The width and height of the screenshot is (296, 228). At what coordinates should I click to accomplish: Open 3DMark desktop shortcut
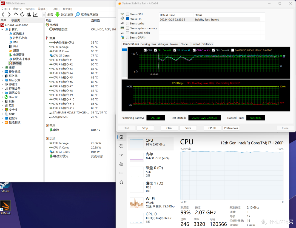[x=5, y=208]
